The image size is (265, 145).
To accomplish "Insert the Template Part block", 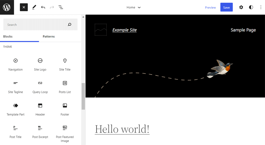I will click(x=16, y=110).
